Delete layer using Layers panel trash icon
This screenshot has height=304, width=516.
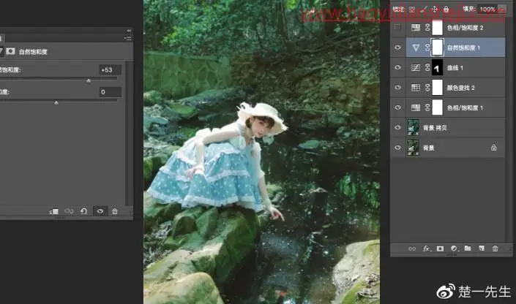click(x=495, y=248)
